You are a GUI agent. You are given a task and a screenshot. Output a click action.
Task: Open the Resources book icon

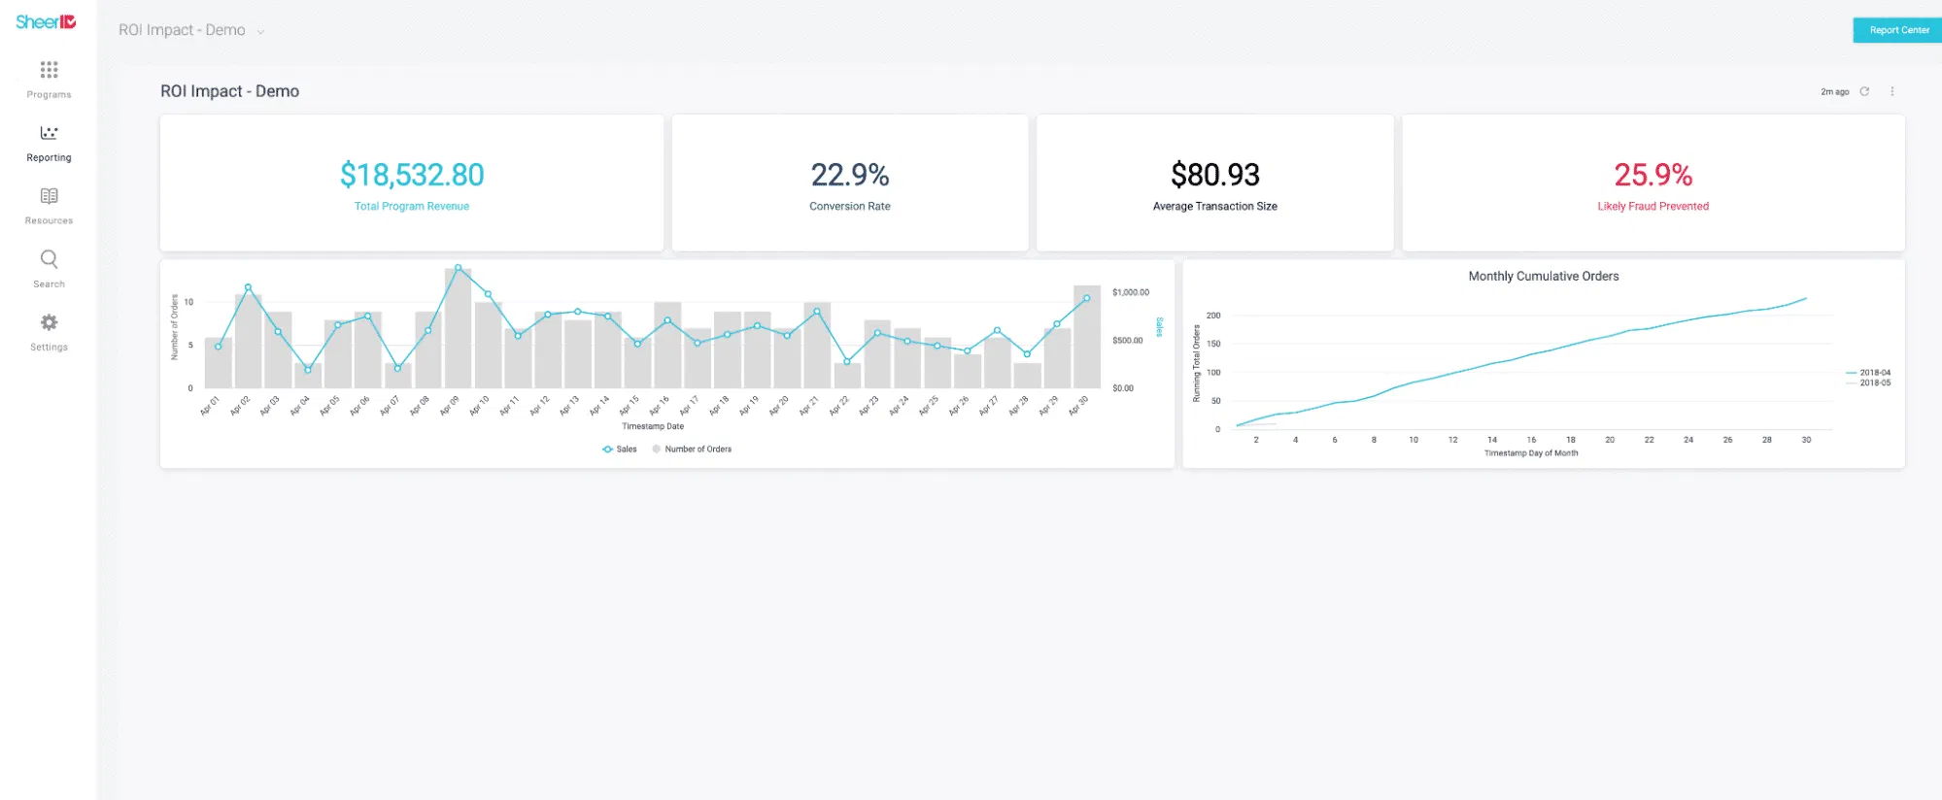[49, 196]
